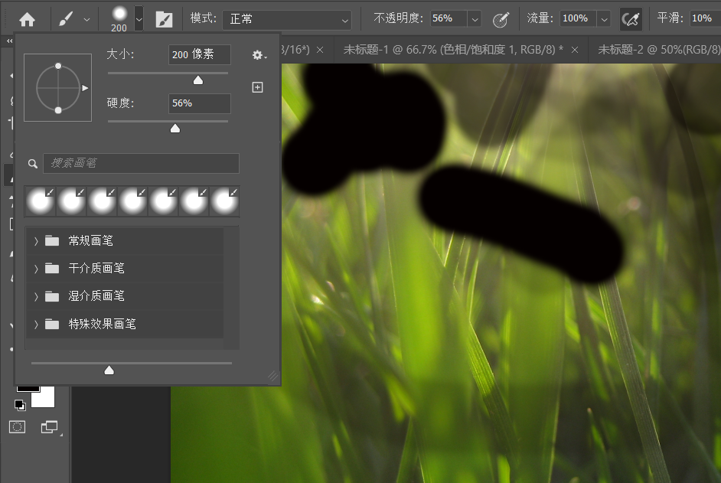Toggle Quick Mask mode icon
The height and width of the screenshot is (483, 721).
(17, 427)
